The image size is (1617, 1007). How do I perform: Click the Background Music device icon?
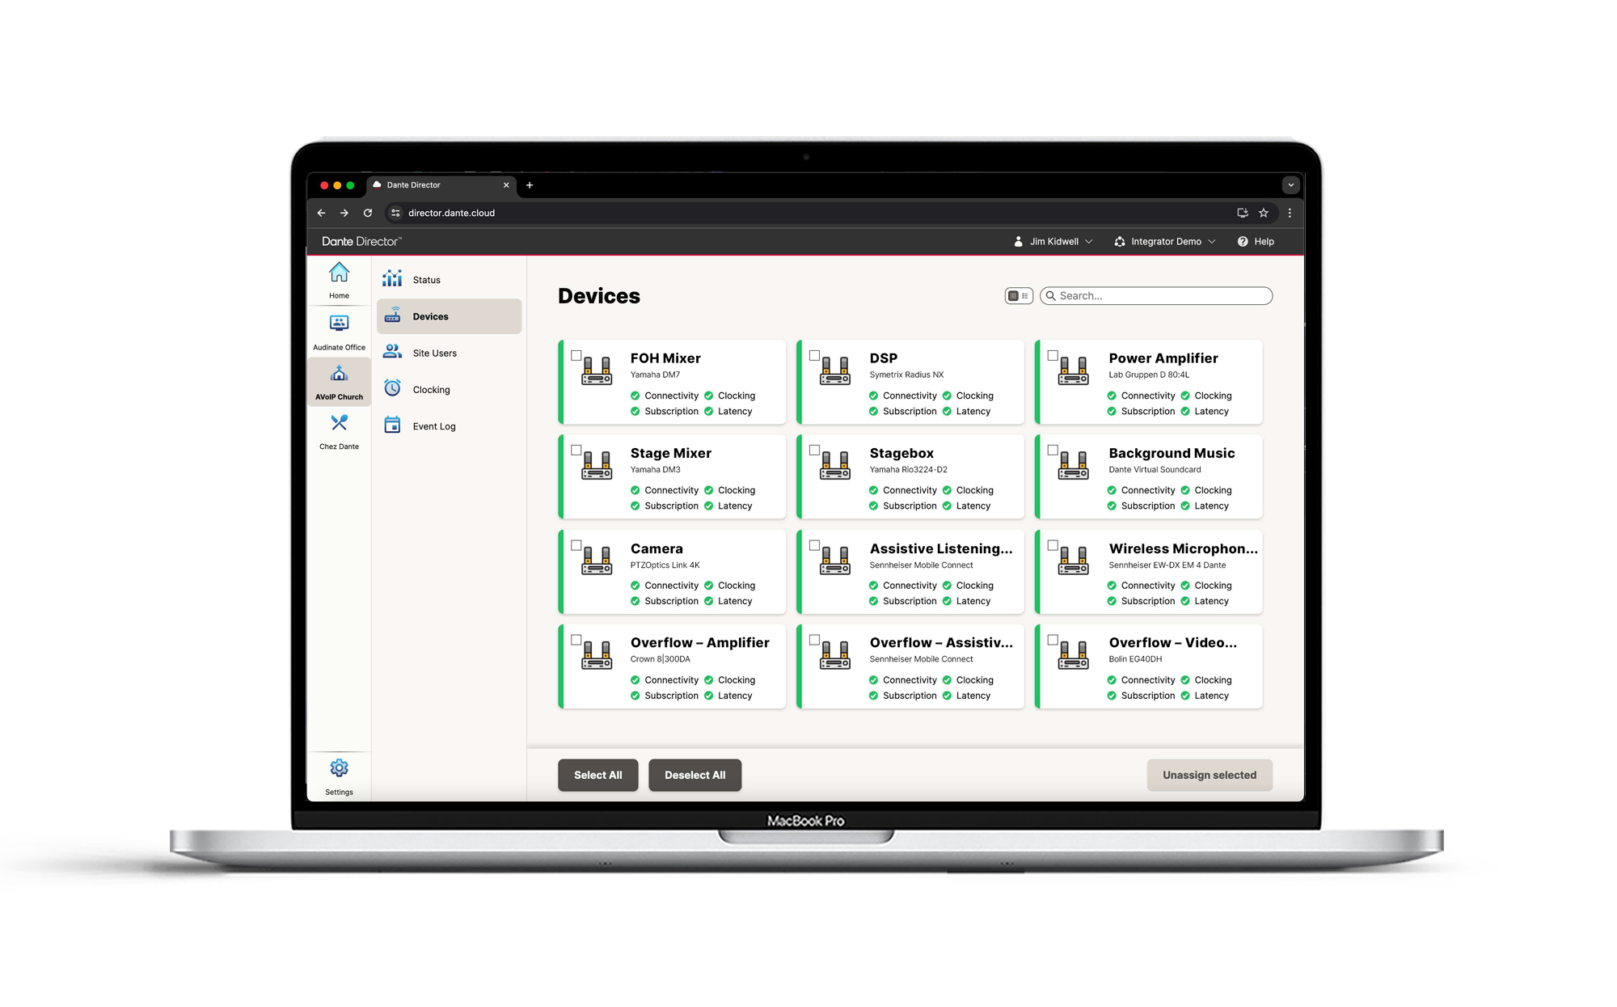coord(1074,465)
